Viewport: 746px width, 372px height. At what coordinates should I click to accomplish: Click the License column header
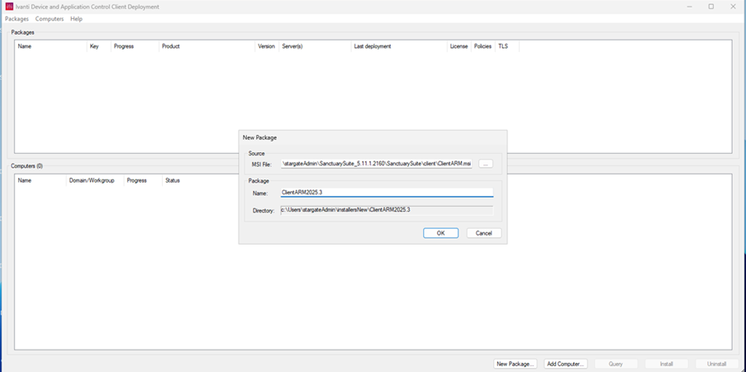coord(459,46)
